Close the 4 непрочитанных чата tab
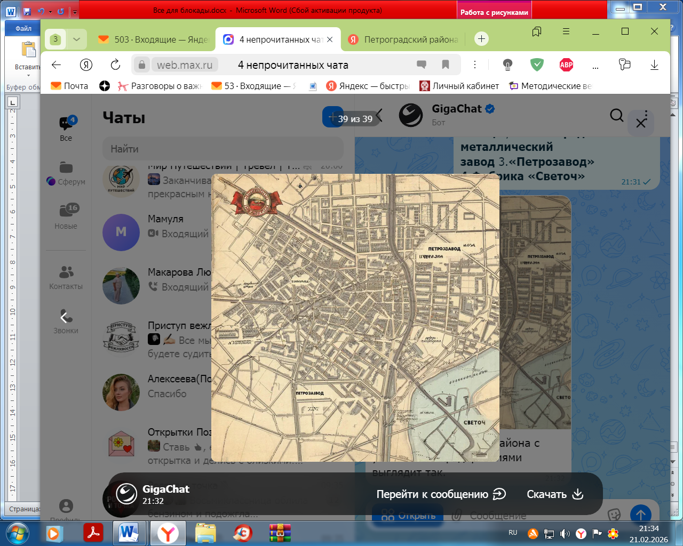 330,39
